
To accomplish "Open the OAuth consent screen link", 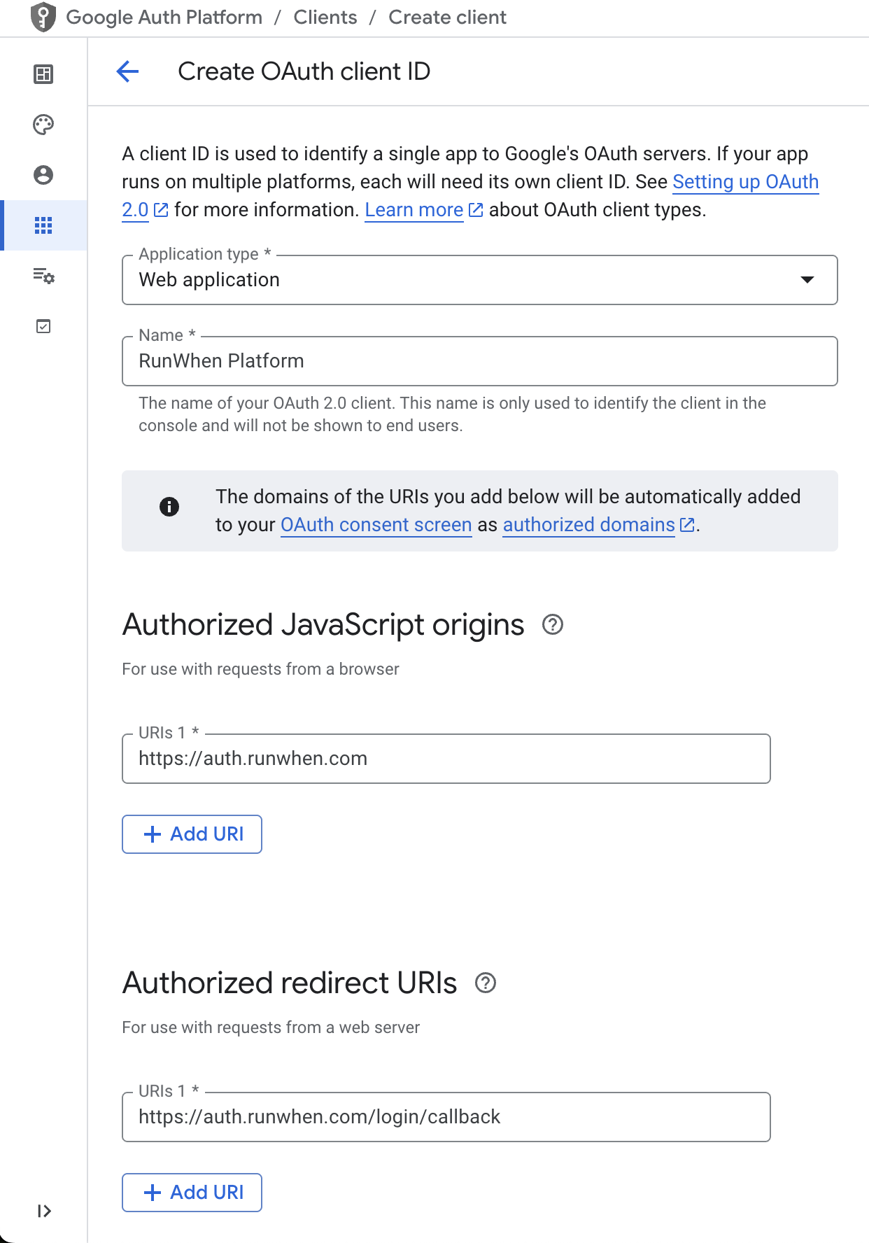I will [376, 525].
